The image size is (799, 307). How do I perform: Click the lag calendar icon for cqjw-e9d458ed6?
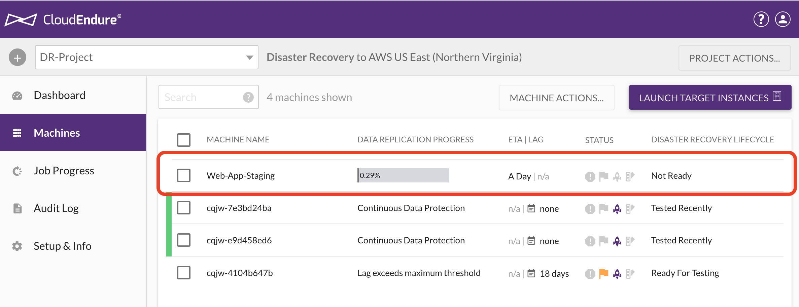pos(531,241)
